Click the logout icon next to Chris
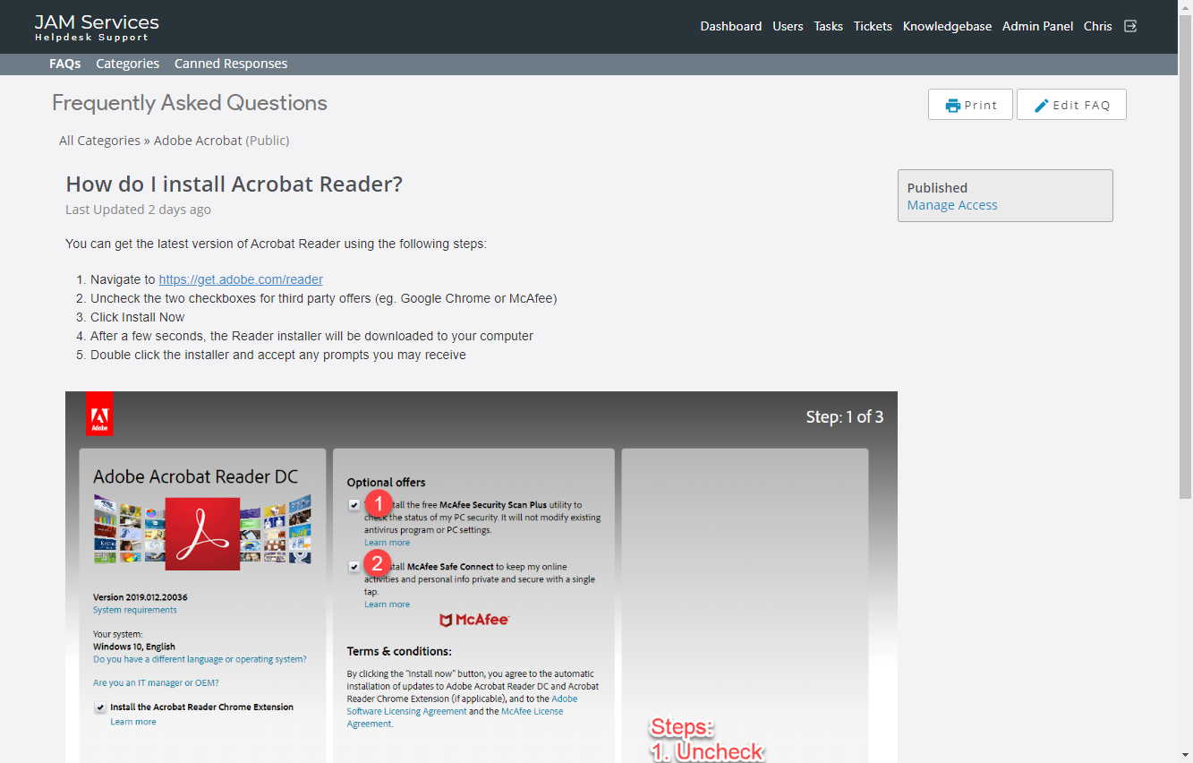The image size is (1193, 763). tap(1130, 26)
